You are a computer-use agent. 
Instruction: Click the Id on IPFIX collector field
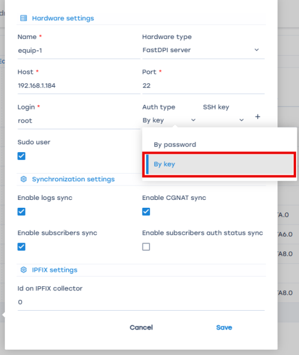point(141,302)
